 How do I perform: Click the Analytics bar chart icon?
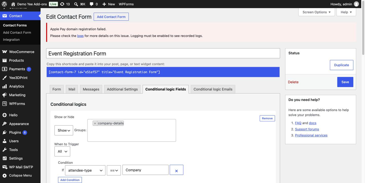pos(5,86)
